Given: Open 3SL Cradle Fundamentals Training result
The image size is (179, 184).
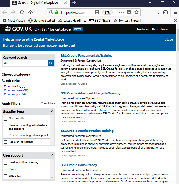Looking at the screenshot, I should 87,56.
